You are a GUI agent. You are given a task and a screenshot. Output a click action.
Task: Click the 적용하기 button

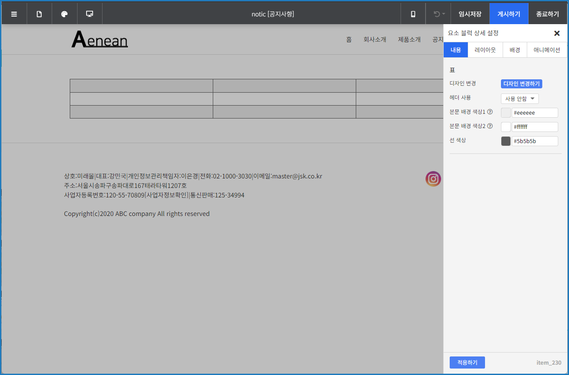(467, 362)
